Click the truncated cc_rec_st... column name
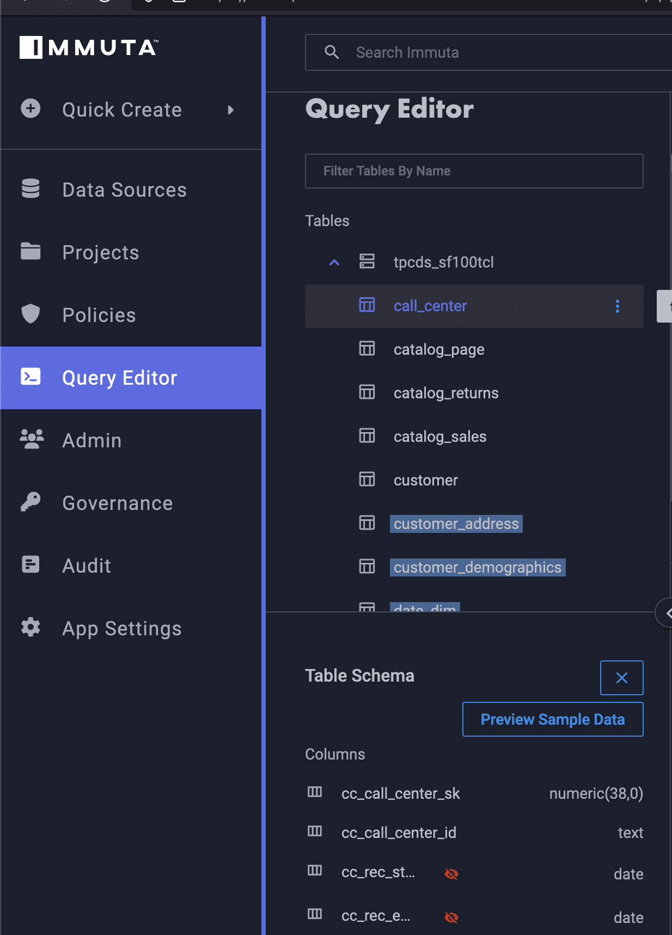 pos(378,872)
